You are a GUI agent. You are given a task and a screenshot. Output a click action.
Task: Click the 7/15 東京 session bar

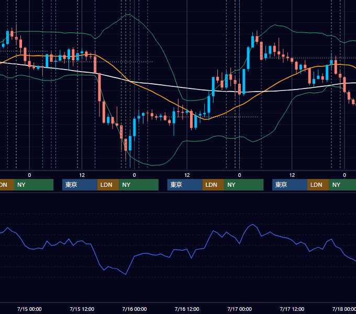(x=80, y=185)
